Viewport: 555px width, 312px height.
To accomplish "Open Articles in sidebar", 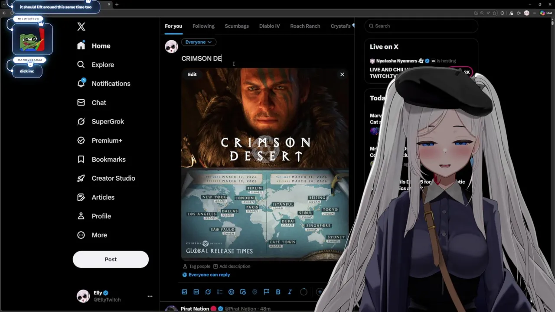I will coord(95,197).
